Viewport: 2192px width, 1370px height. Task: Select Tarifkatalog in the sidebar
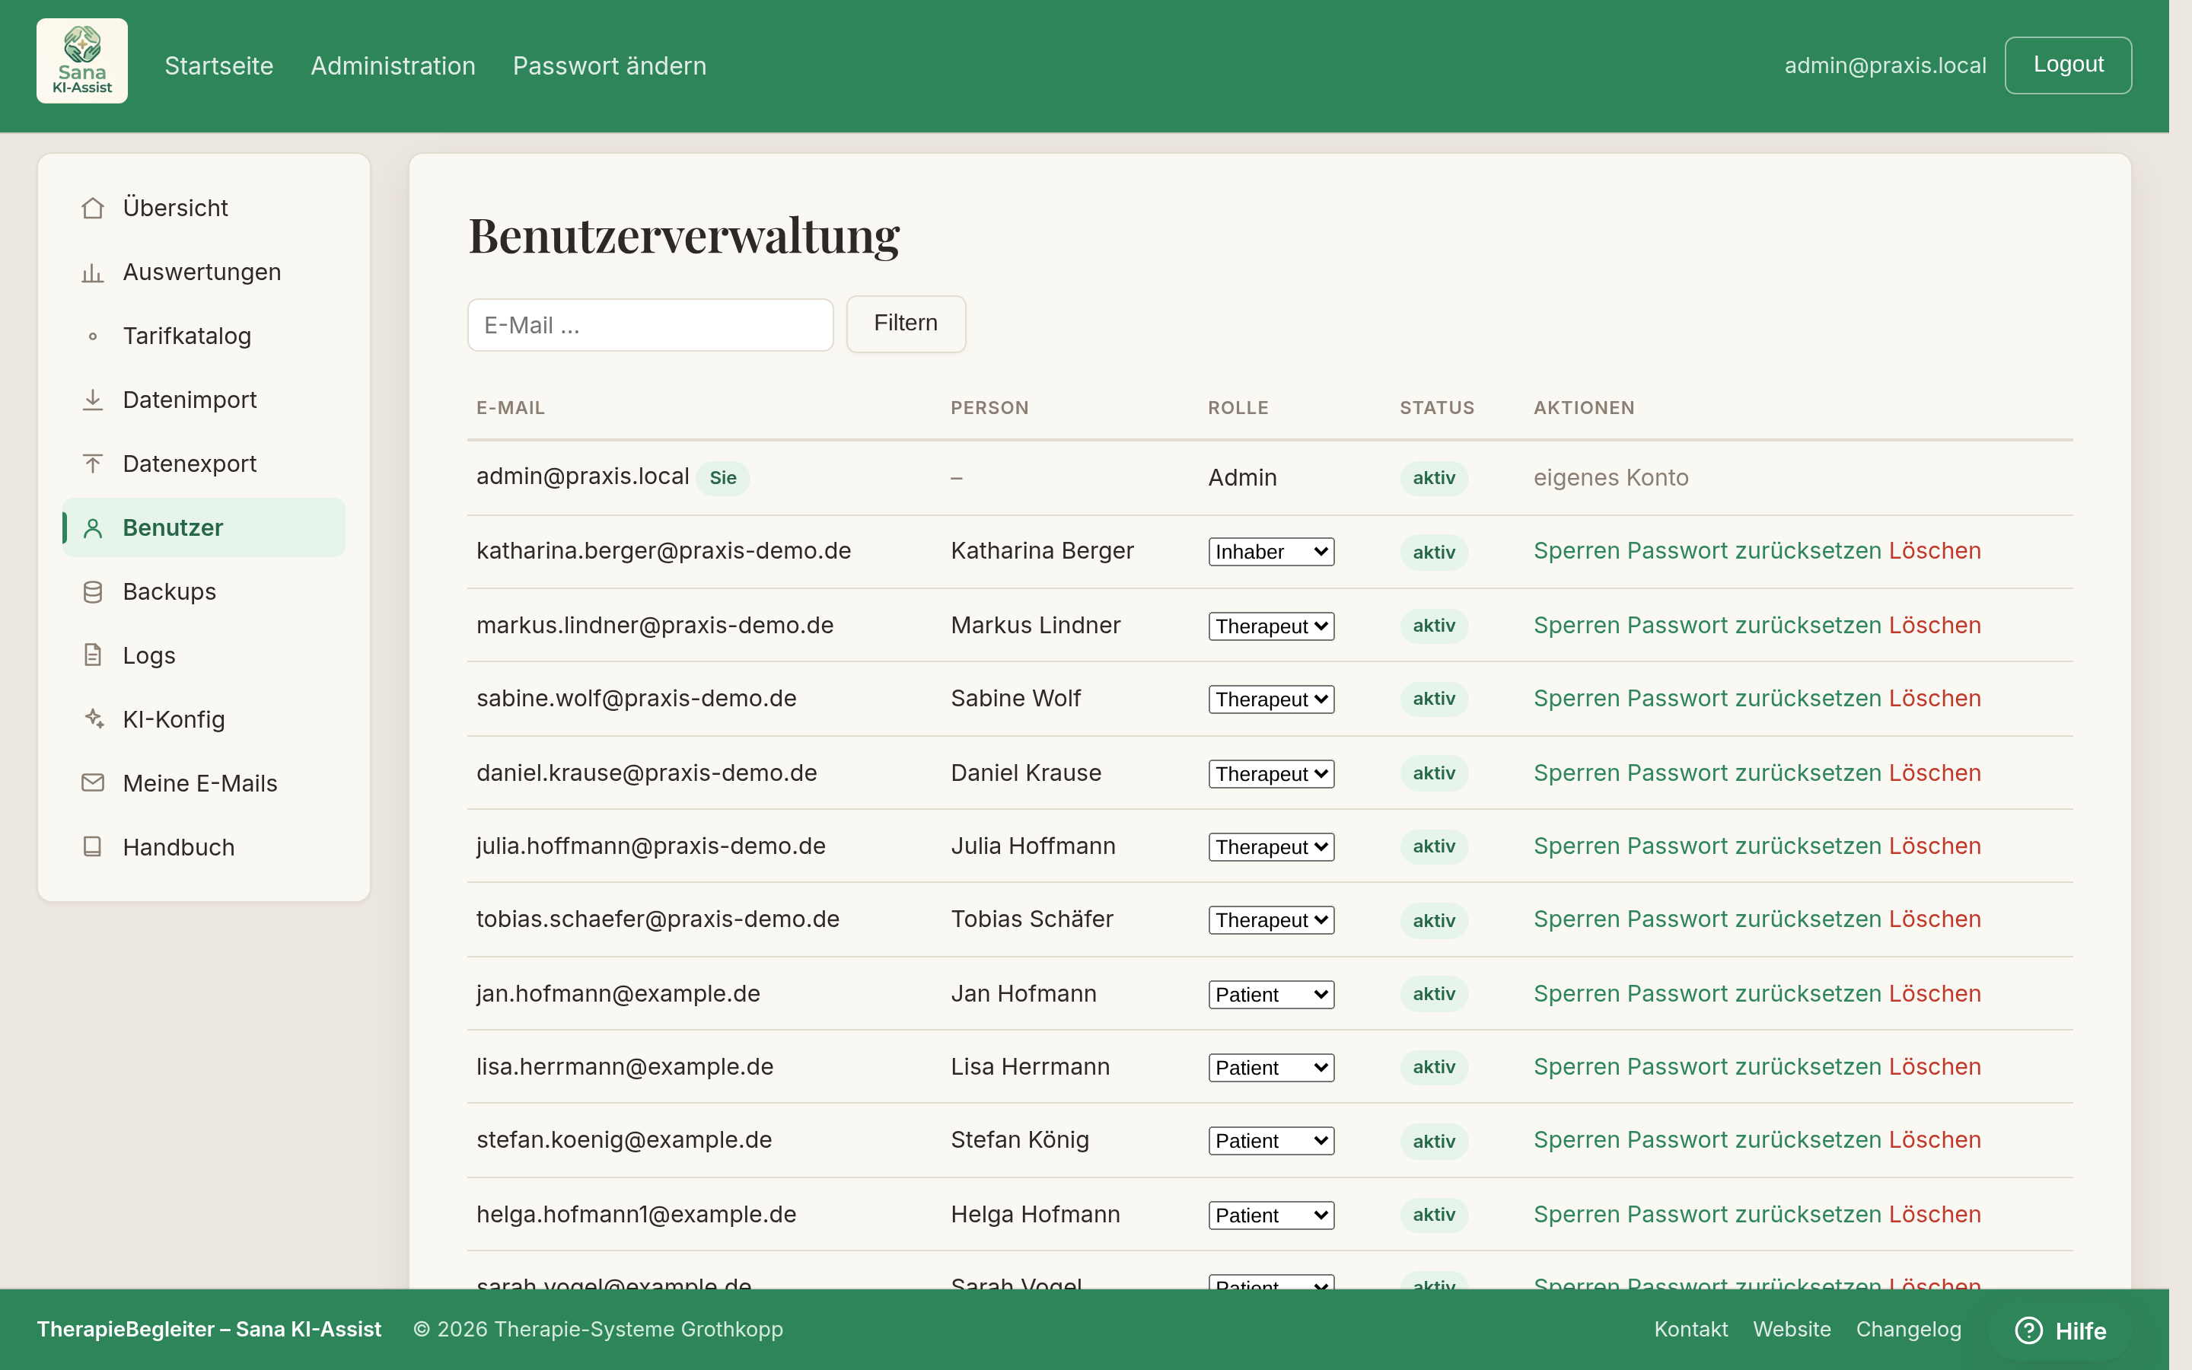coord(204,336)
